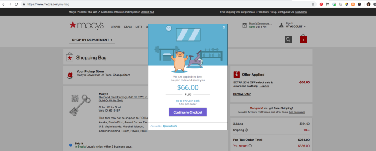This screenshot has width=376, height=151.
Task: Click the browser address bar
Action: [166, 4]
